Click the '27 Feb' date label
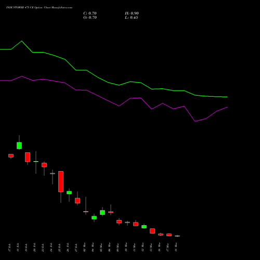 point(76,248)
